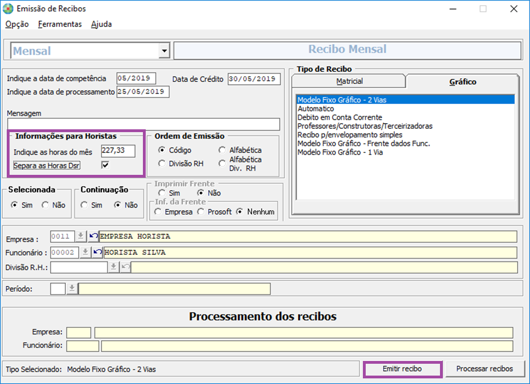Select Debito em Conta Corrente model

point(405,117)
